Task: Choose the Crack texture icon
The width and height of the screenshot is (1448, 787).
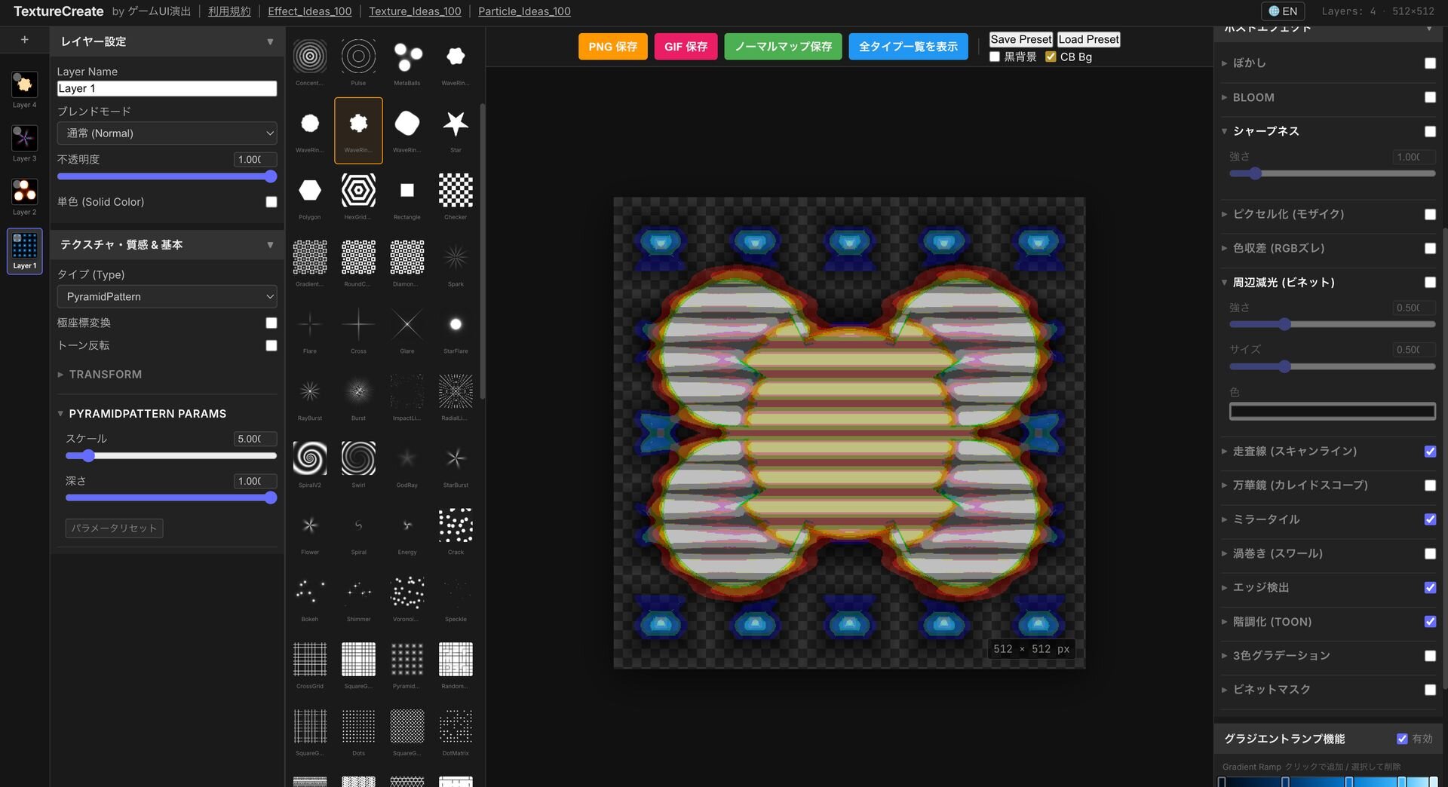Action: (x=456, y=525)
